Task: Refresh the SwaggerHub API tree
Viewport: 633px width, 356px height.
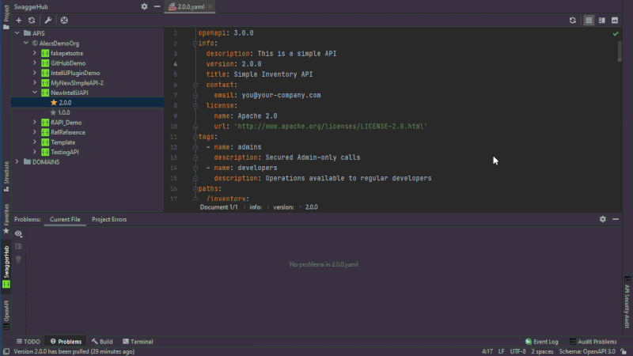Action: click(x=32, y=21)
